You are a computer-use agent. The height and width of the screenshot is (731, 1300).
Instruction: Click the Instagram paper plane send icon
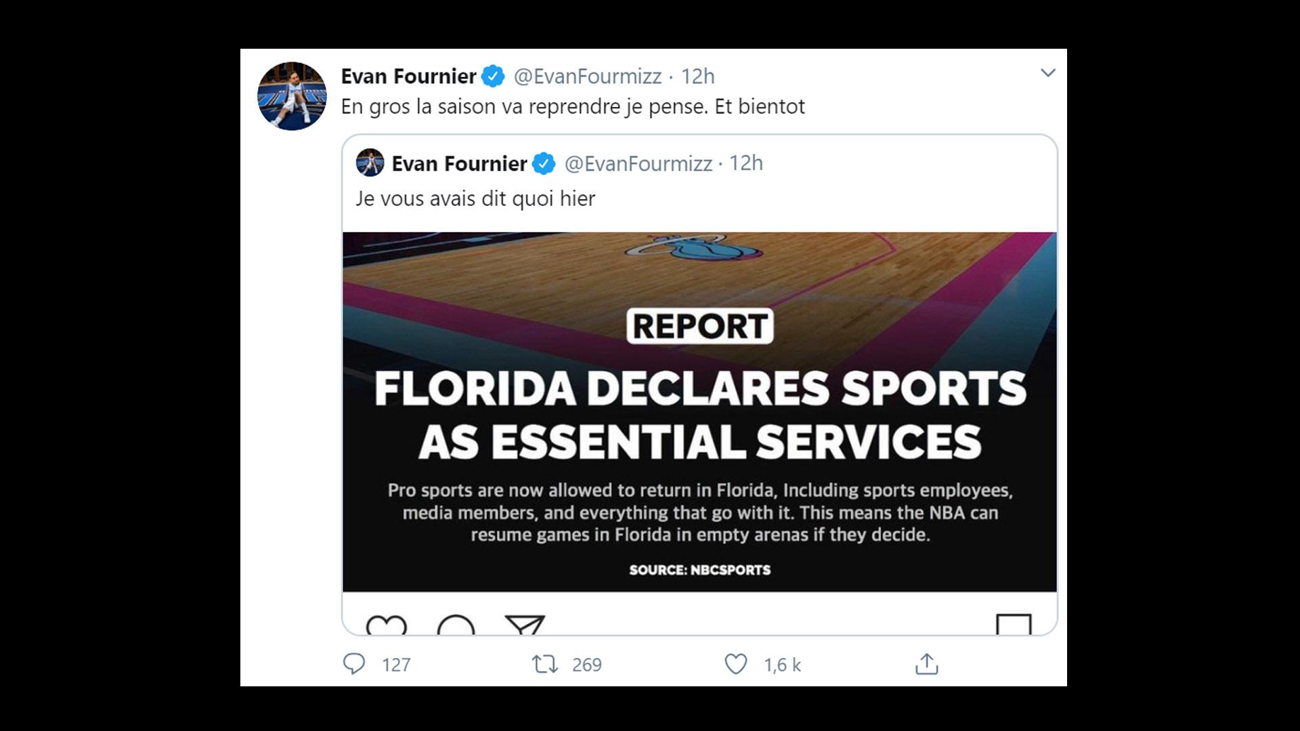tap(525, 625)
